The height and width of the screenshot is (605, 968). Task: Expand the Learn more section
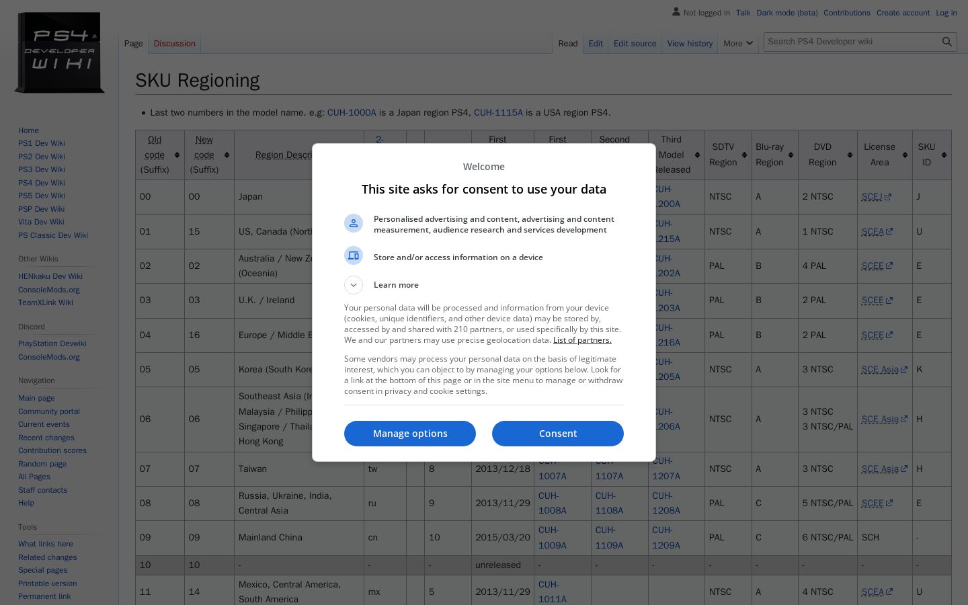click(x=354, y=285)
